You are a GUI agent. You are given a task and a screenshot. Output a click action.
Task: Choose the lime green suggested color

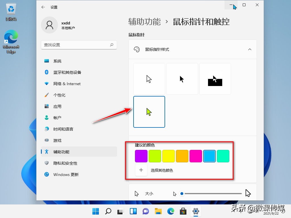[x=155, y=156]
